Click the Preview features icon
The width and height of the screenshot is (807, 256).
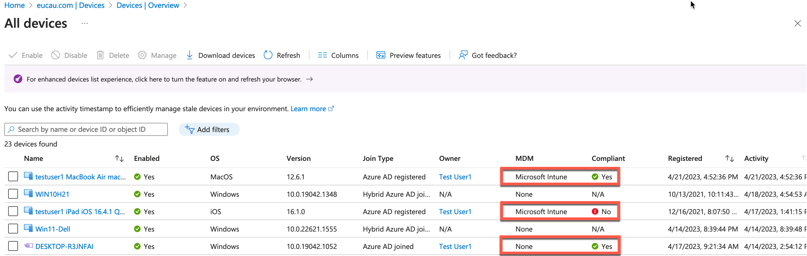(x=381, y=55)
